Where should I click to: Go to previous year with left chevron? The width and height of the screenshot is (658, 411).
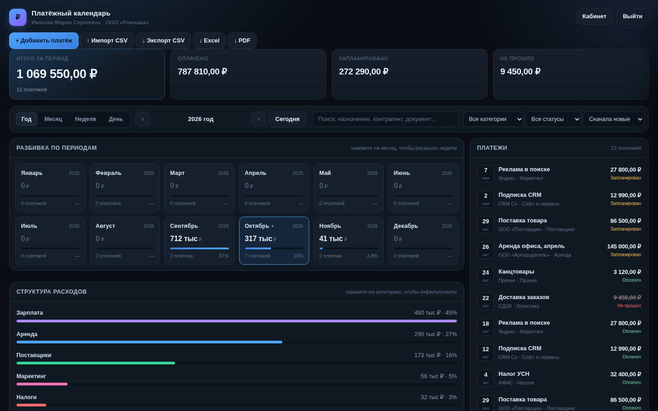pos(143,119)
